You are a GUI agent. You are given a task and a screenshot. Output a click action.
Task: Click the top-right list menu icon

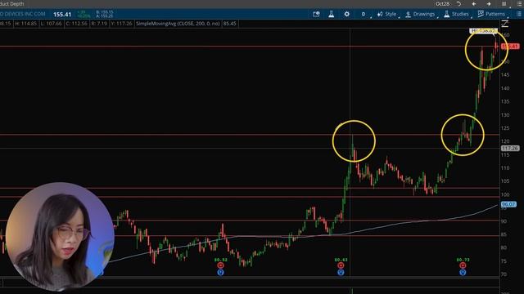(519, 4)
